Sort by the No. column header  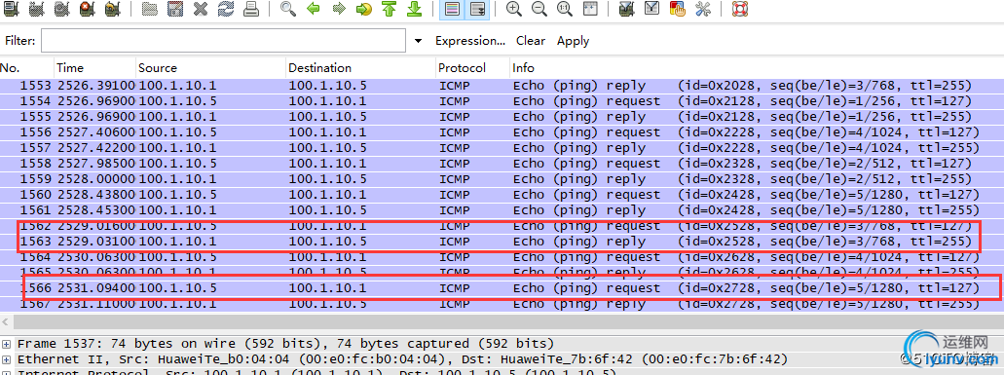coord(27,68)
